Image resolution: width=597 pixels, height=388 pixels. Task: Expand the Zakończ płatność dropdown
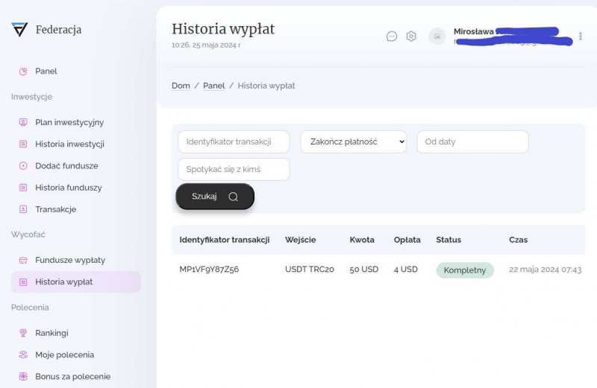(353, 141)
